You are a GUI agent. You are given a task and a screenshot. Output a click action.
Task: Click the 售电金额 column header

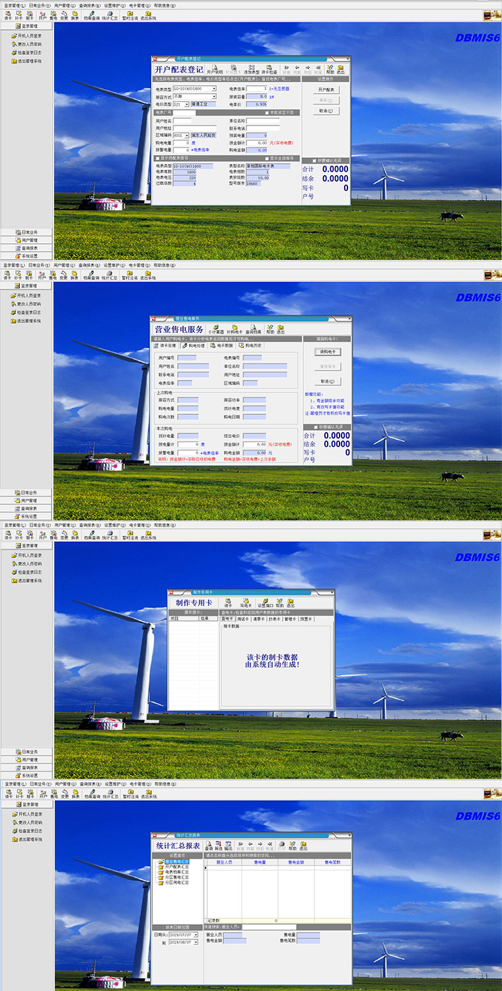click(296, 862)
